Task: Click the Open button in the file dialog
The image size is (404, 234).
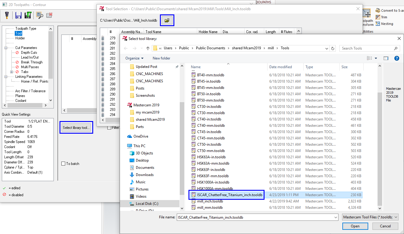Action: click(355, 226)
